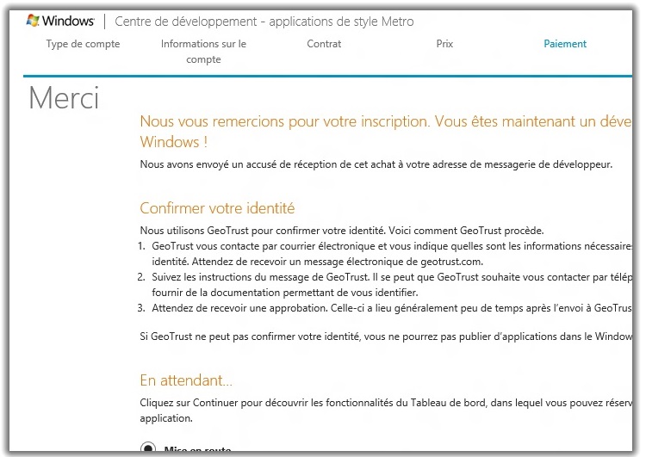Image resolution: width=646 pixels, height=457 pixels.
Task: Click the Windows logo icon
Action: (x=33, y=20)
